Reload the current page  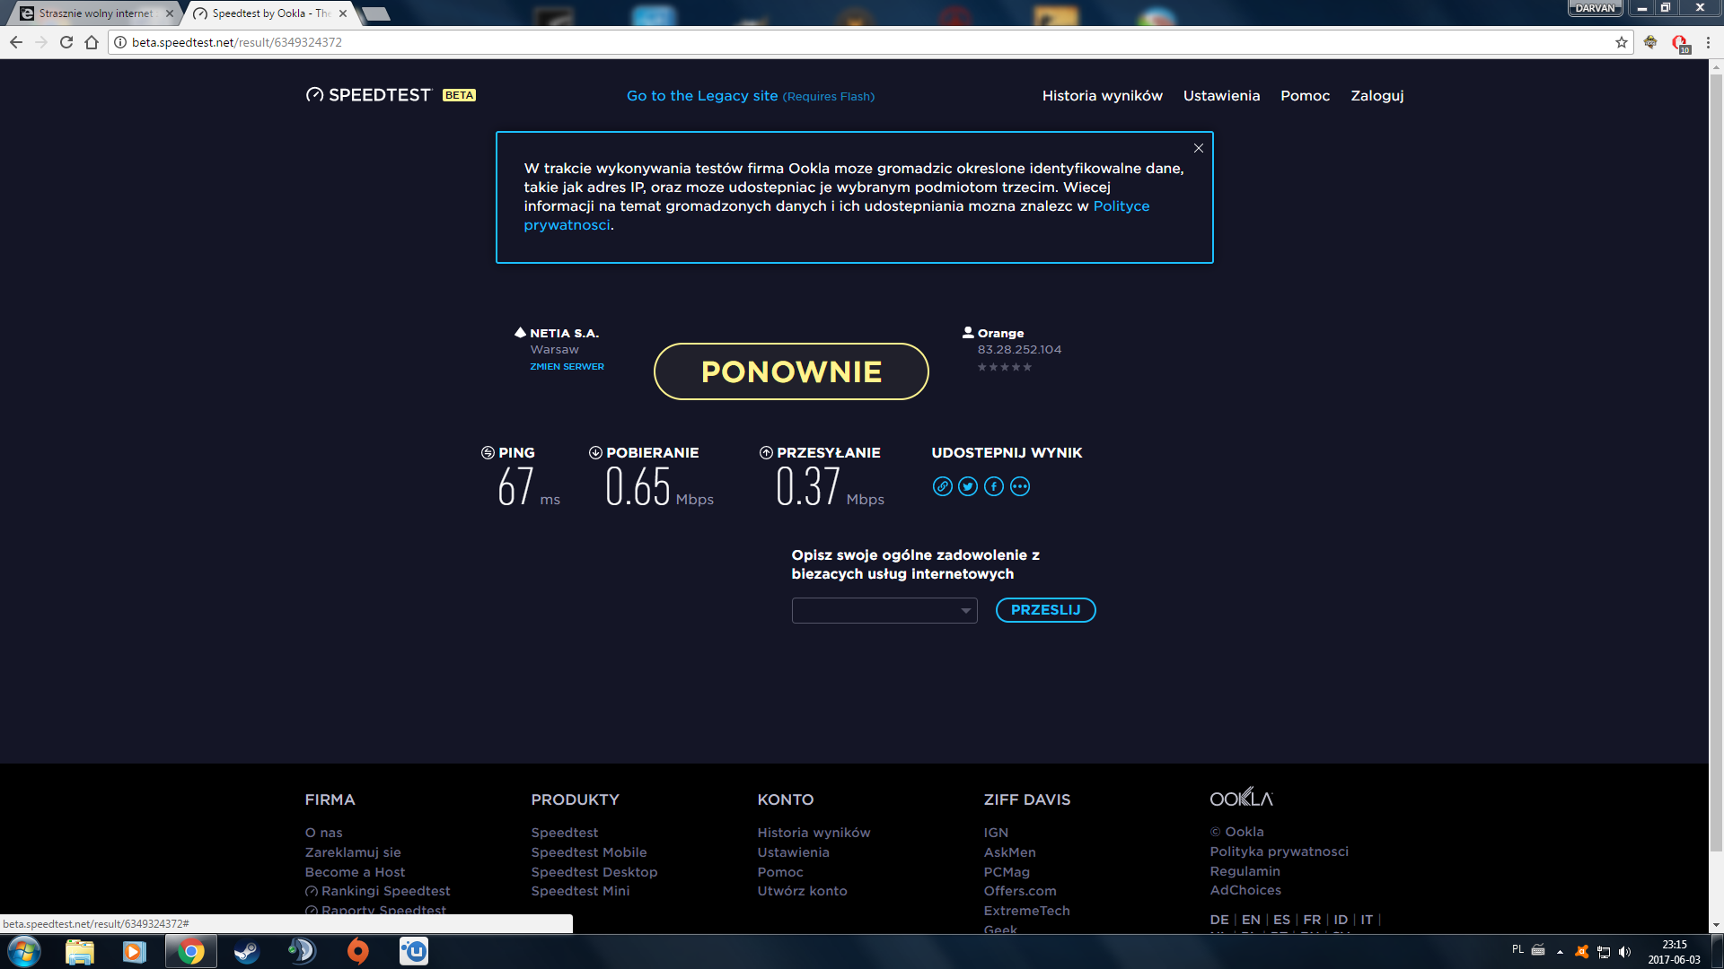click(x=66, y=42)
